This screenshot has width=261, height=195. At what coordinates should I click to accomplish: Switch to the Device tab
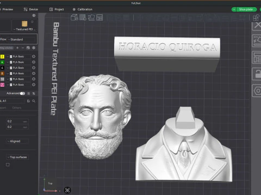point(31,9)
